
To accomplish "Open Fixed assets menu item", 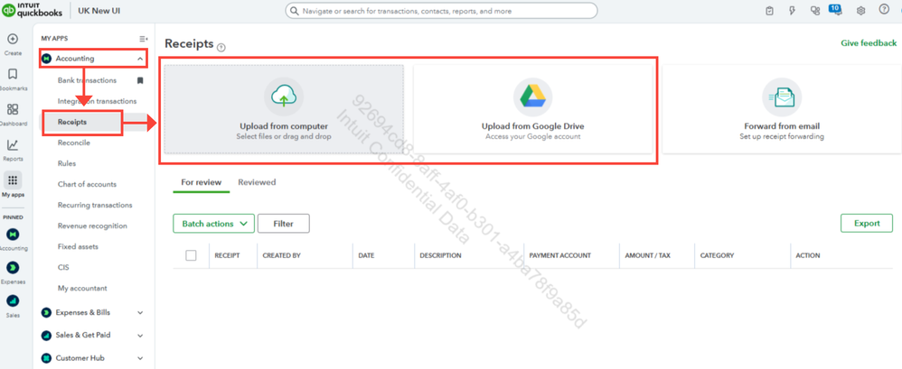I will (78, 247).
